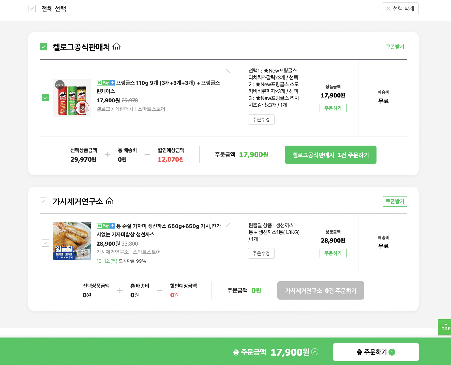The image size is (451, 365).
Task: Click the 17,900원 총 주문금액 value
Action: click(x=290, y=352)
